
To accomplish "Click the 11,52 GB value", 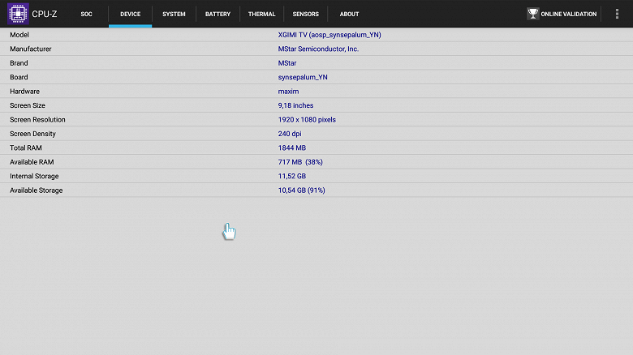I will coord(292,176).
